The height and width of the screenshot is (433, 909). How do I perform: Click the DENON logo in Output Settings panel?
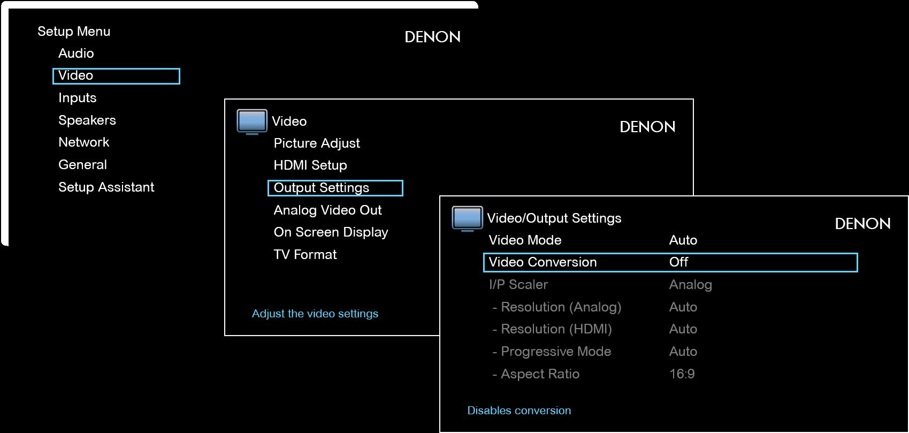coord(862,224)
